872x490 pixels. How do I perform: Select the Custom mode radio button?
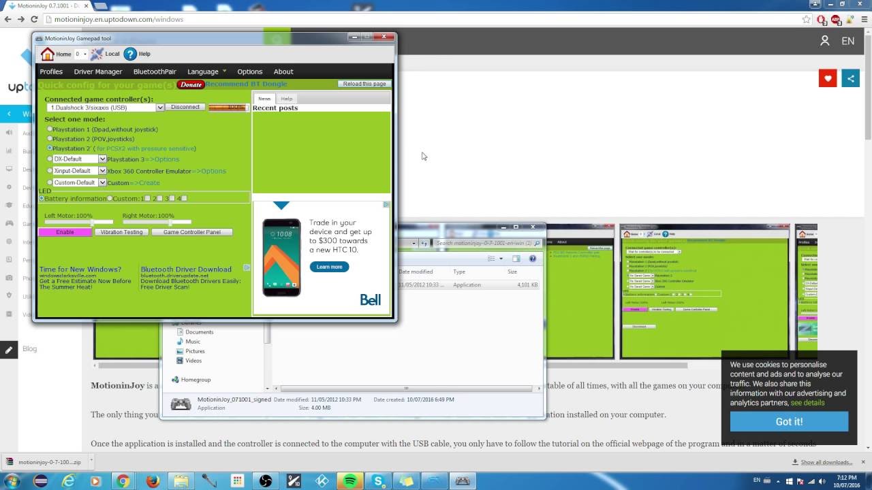point(50,182)
